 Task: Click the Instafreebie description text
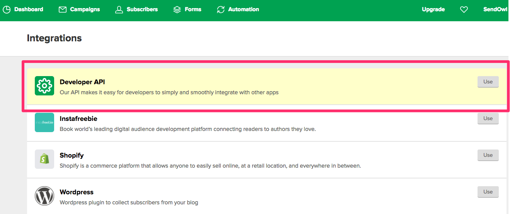(188, 129)
